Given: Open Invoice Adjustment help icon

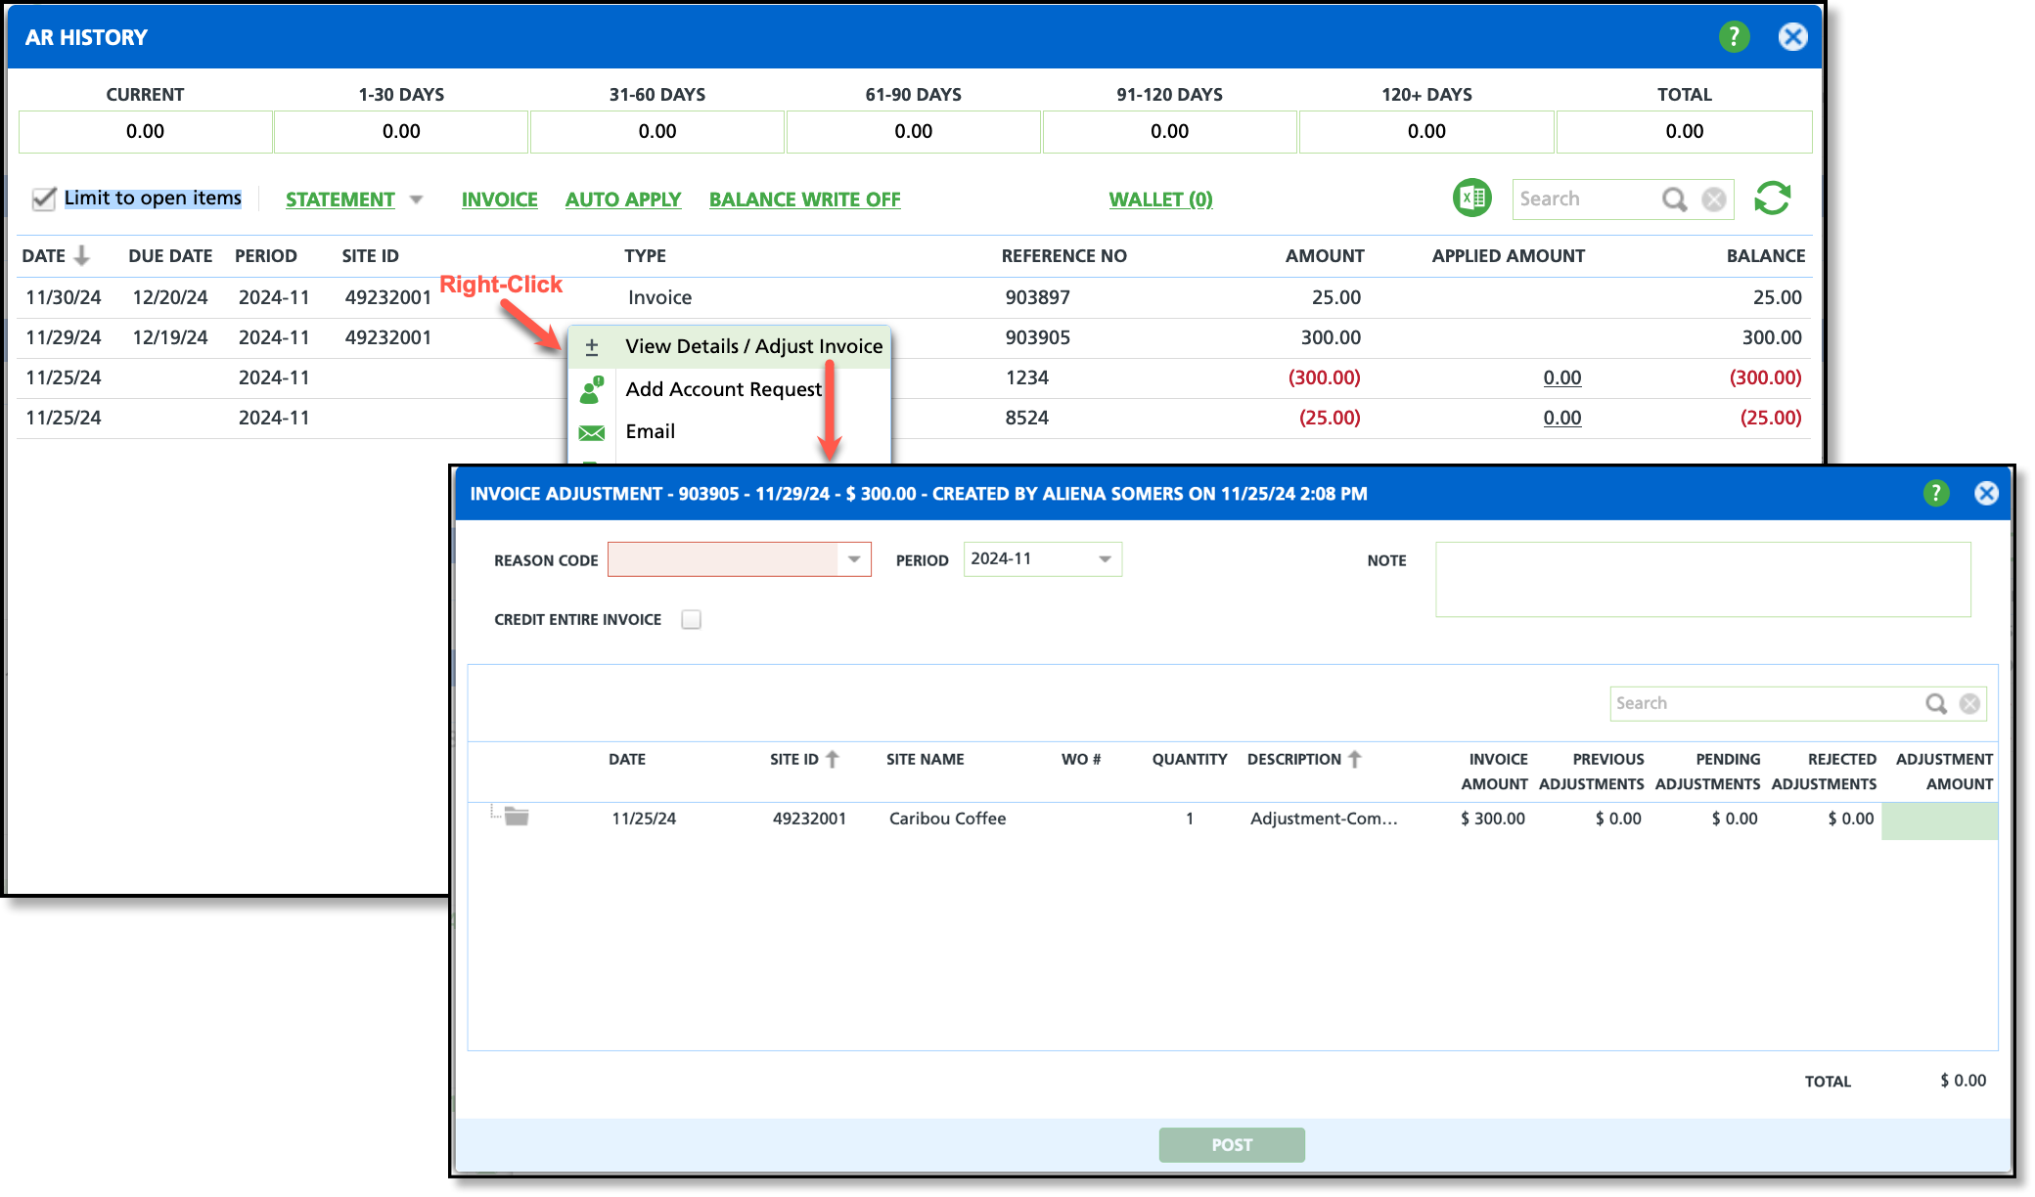Looking at the screenshot, I should (1935, 493).
